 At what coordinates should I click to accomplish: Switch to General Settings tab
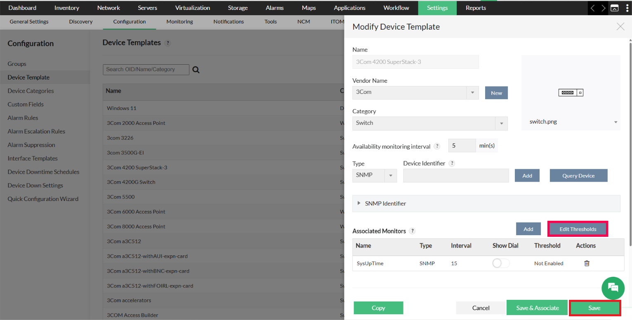pyautogui.click(x=29, y=22)
